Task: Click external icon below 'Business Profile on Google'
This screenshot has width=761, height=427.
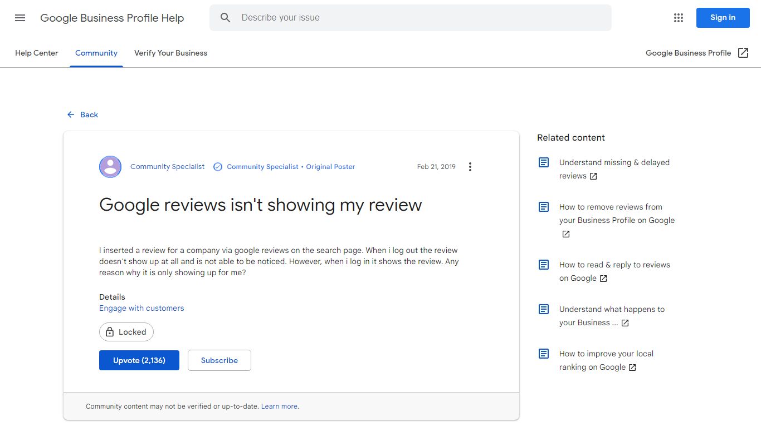Action: click(566, 234)
